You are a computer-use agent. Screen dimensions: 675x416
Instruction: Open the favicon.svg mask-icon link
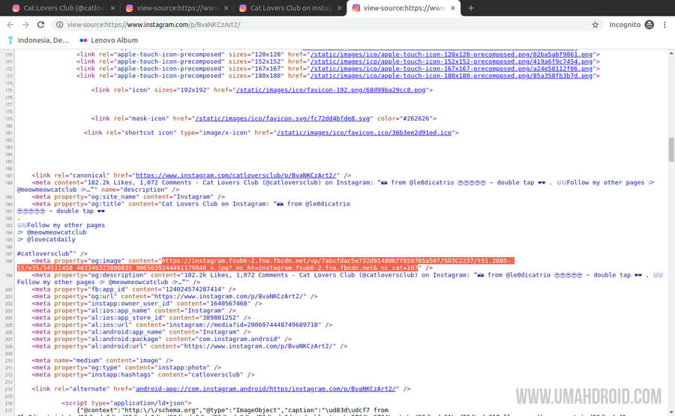pos(283,118)
